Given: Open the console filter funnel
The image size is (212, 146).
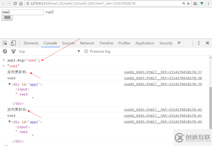Looking at the screenshot, I should tap(13, 51).
